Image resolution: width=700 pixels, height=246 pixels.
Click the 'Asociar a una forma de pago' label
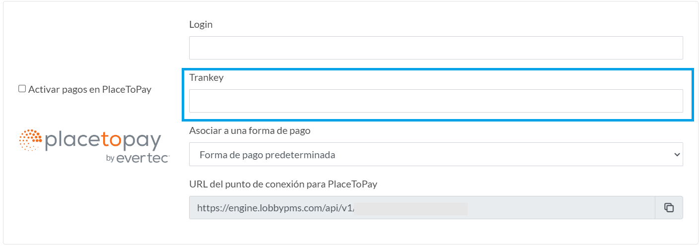(250, 131)
